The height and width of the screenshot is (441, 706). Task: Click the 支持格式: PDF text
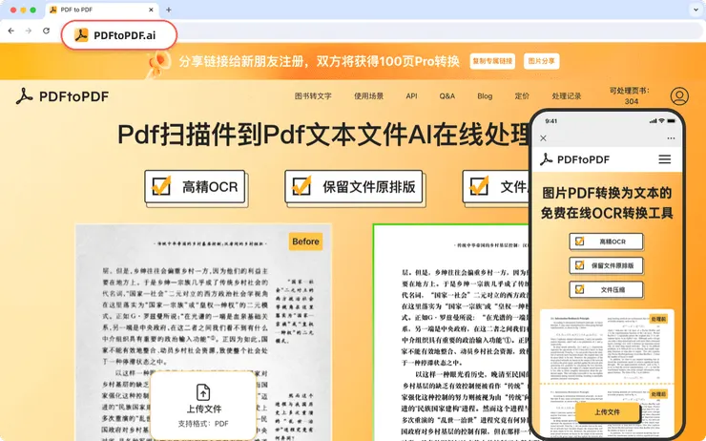click(203, 424)
